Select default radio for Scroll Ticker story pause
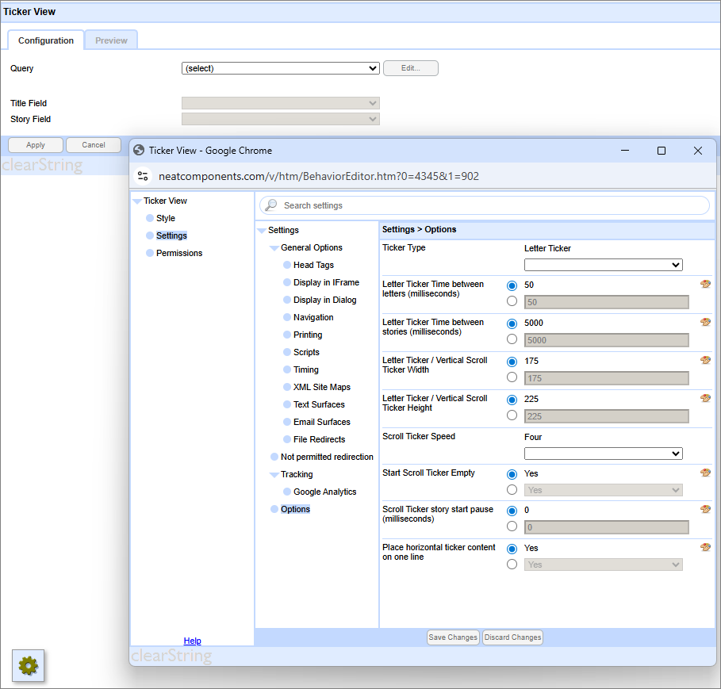721x689 pixels. pos(512,511)
